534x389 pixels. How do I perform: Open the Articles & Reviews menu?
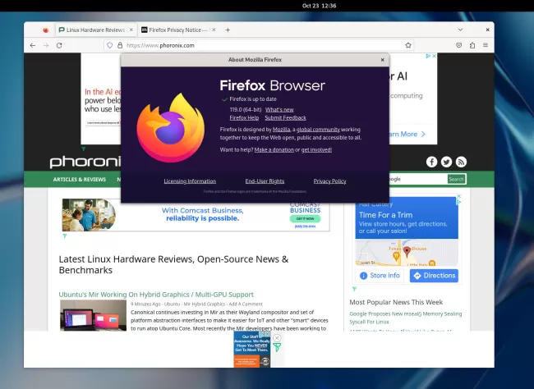(80, 179)
